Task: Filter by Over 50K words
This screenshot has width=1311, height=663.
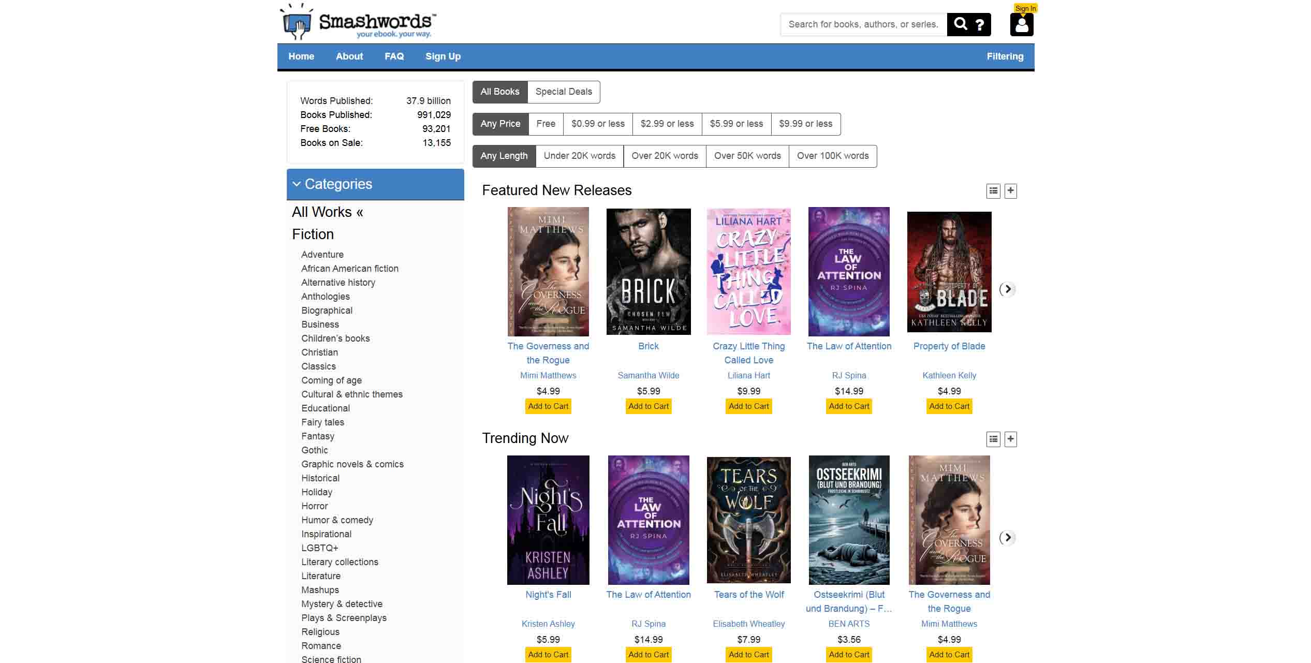Action: click(x=747, y=156)
